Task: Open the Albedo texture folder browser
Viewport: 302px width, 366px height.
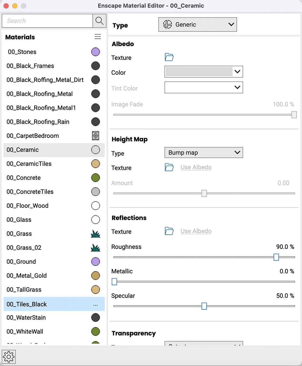Action: pyautogui.click(x=169, y=57)
